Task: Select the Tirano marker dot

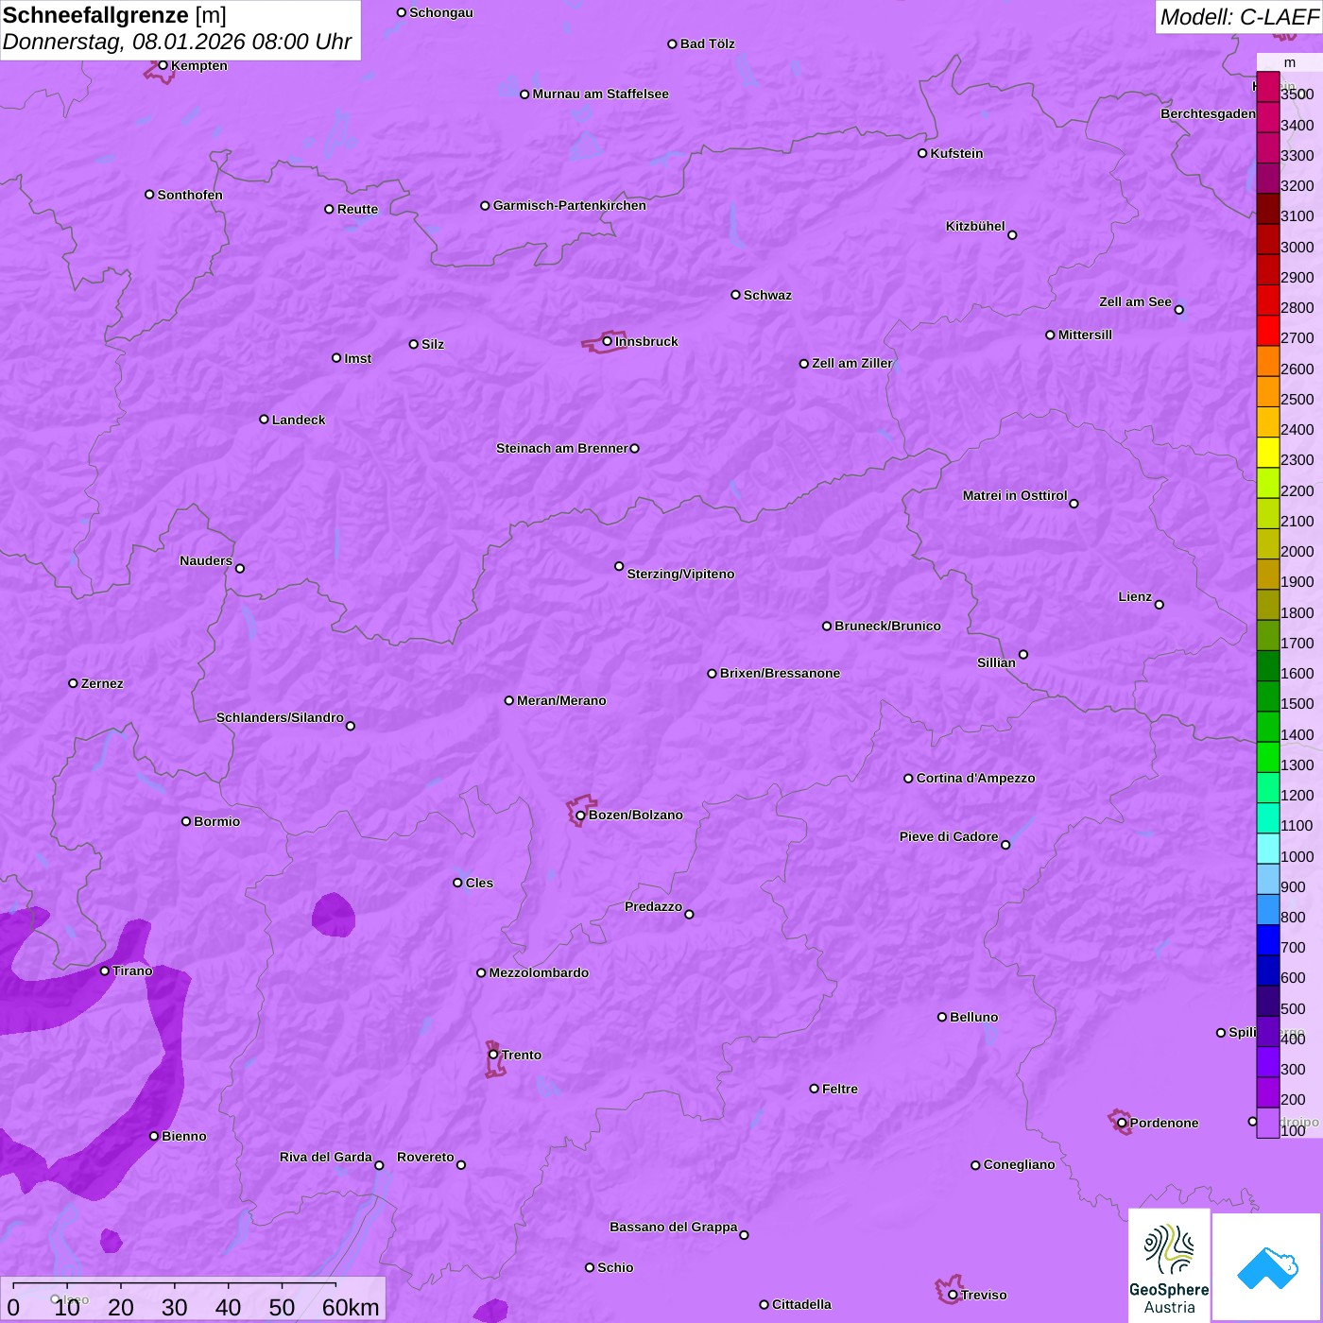Action: click(x=105, y=971)
